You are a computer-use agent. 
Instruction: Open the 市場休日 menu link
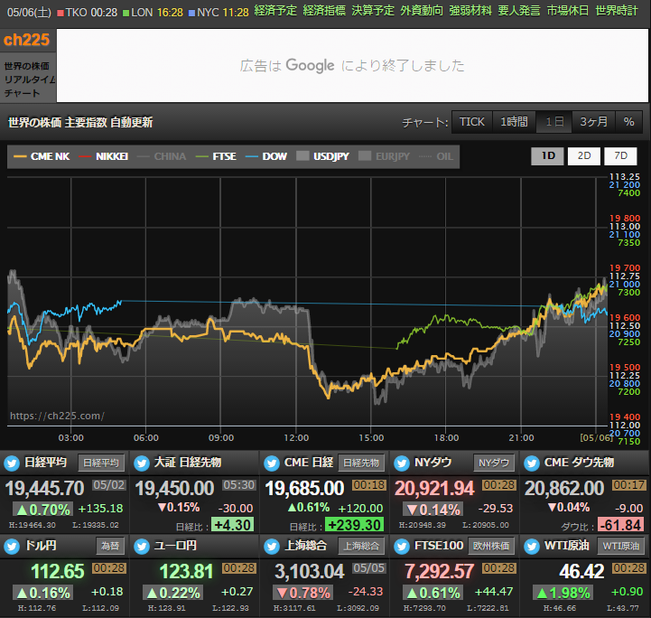tap(568, 11)
